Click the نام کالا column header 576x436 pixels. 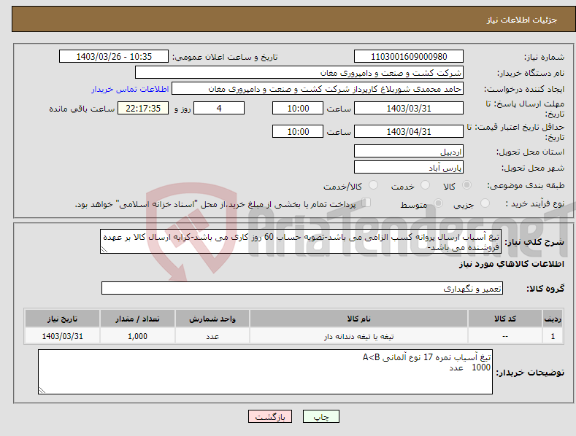[x=358, y=319]
